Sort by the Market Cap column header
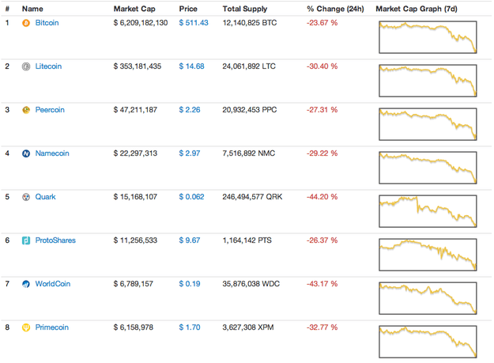This screenshot has width=494, height=363. point(134,9)
